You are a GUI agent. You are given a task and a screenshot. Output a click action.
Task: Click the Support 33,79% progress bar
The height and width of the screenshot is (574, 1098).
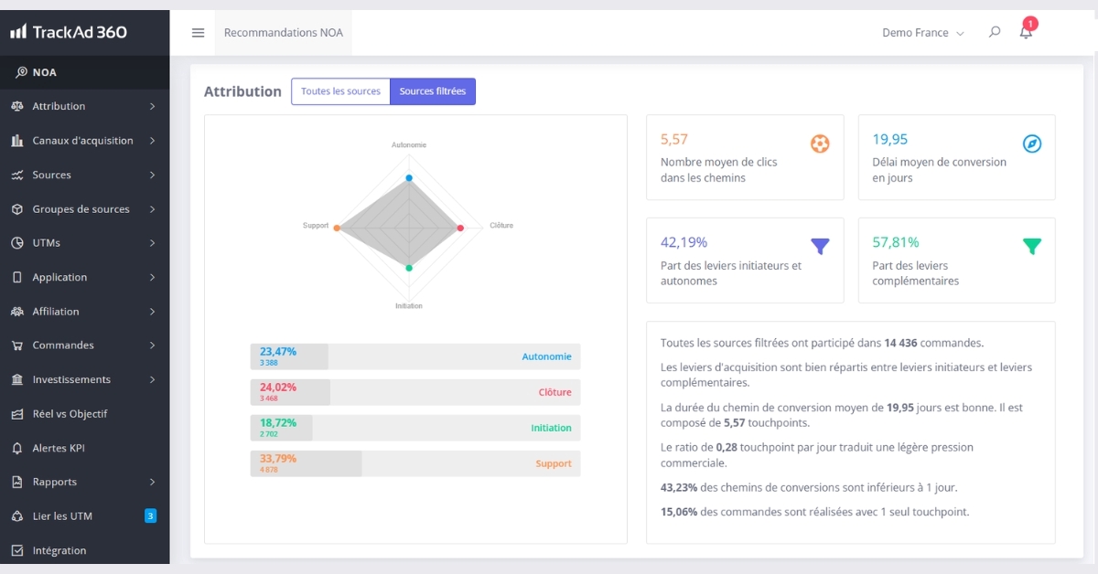(415, 463)
